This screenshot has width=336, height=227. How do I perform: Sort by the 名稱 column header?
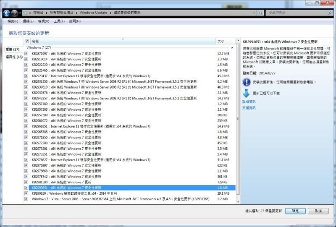tap(123, 41)
